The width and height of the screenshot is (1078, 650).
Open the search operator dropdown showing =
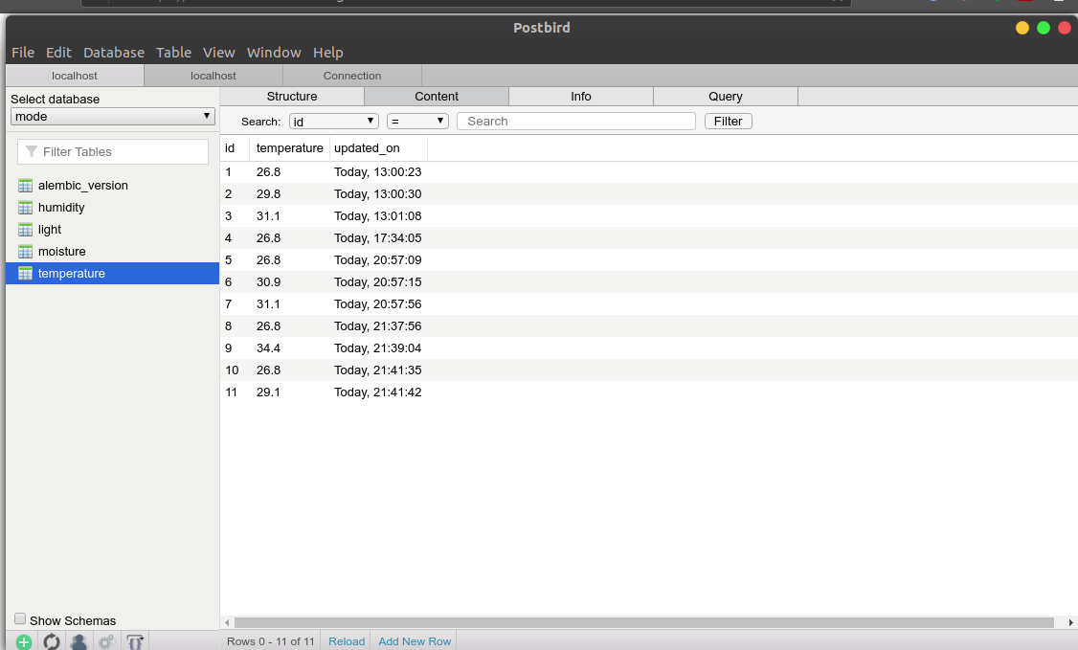click(417, 122)
